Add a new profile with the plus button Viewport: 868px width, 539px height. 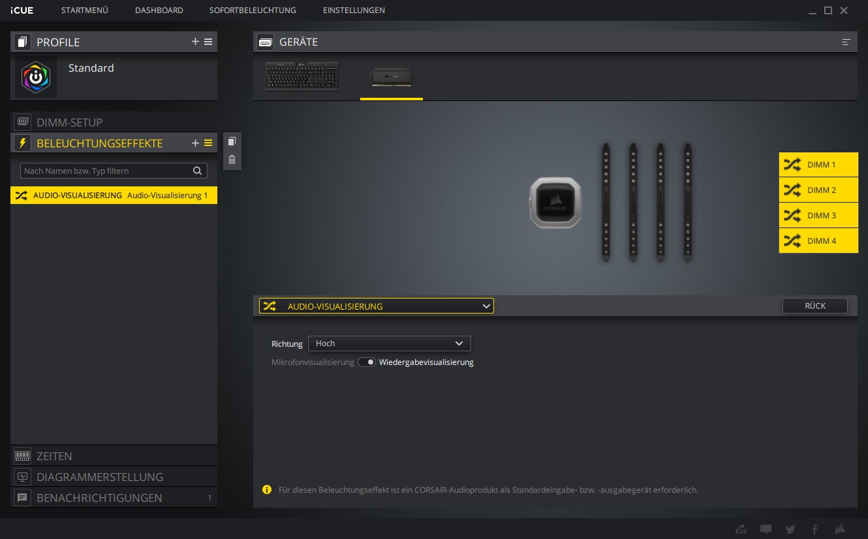(195, 41)
